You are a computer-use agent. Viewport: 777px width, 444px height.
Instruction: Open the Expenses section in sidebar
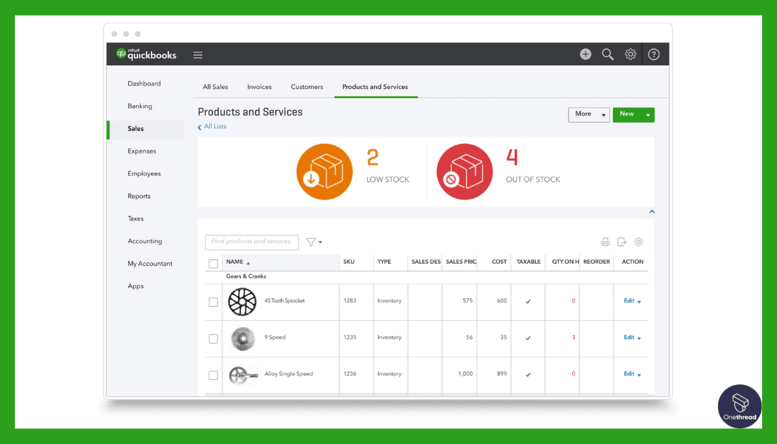coord(142,151)
